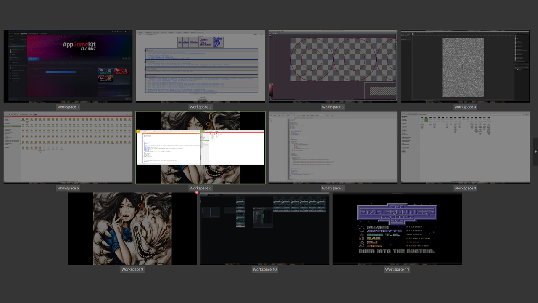Click the "Workspace 11" name label

coord(397,269)
